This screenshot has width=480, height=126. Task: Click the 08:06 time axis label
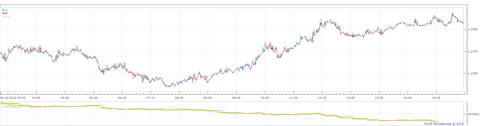[x=179, y=98]
